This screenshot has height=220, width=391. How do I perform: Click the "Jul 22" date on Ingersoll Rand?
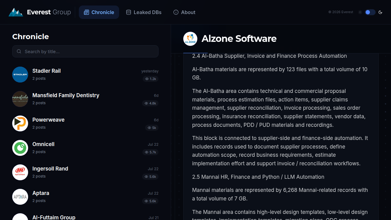[153, 169]
